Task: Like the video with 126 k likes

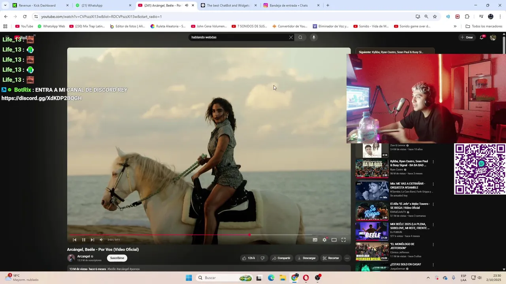Action: (248, 258)
